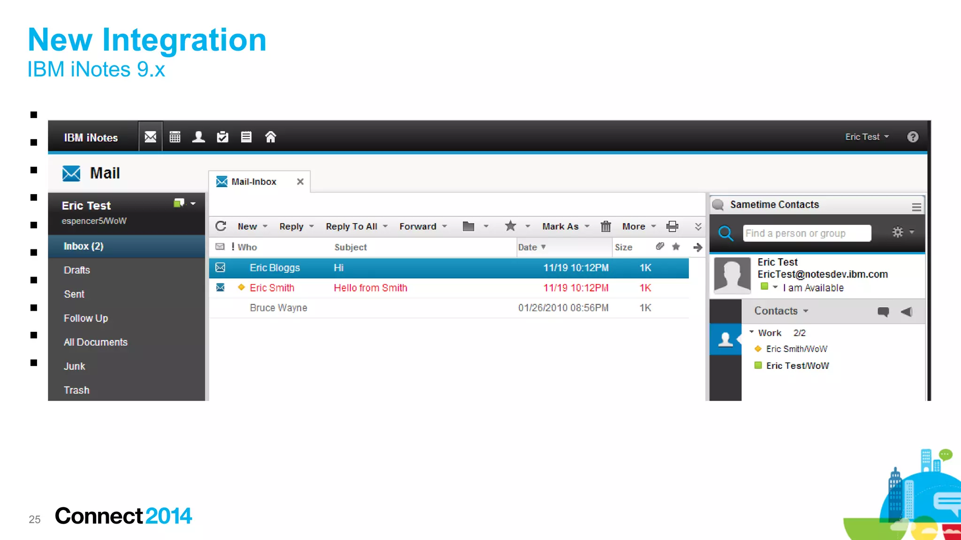Switch to the Mail-Inbox tab
Image resolution: width=961 pixels, height=540 pixels.
click(253, 181)
